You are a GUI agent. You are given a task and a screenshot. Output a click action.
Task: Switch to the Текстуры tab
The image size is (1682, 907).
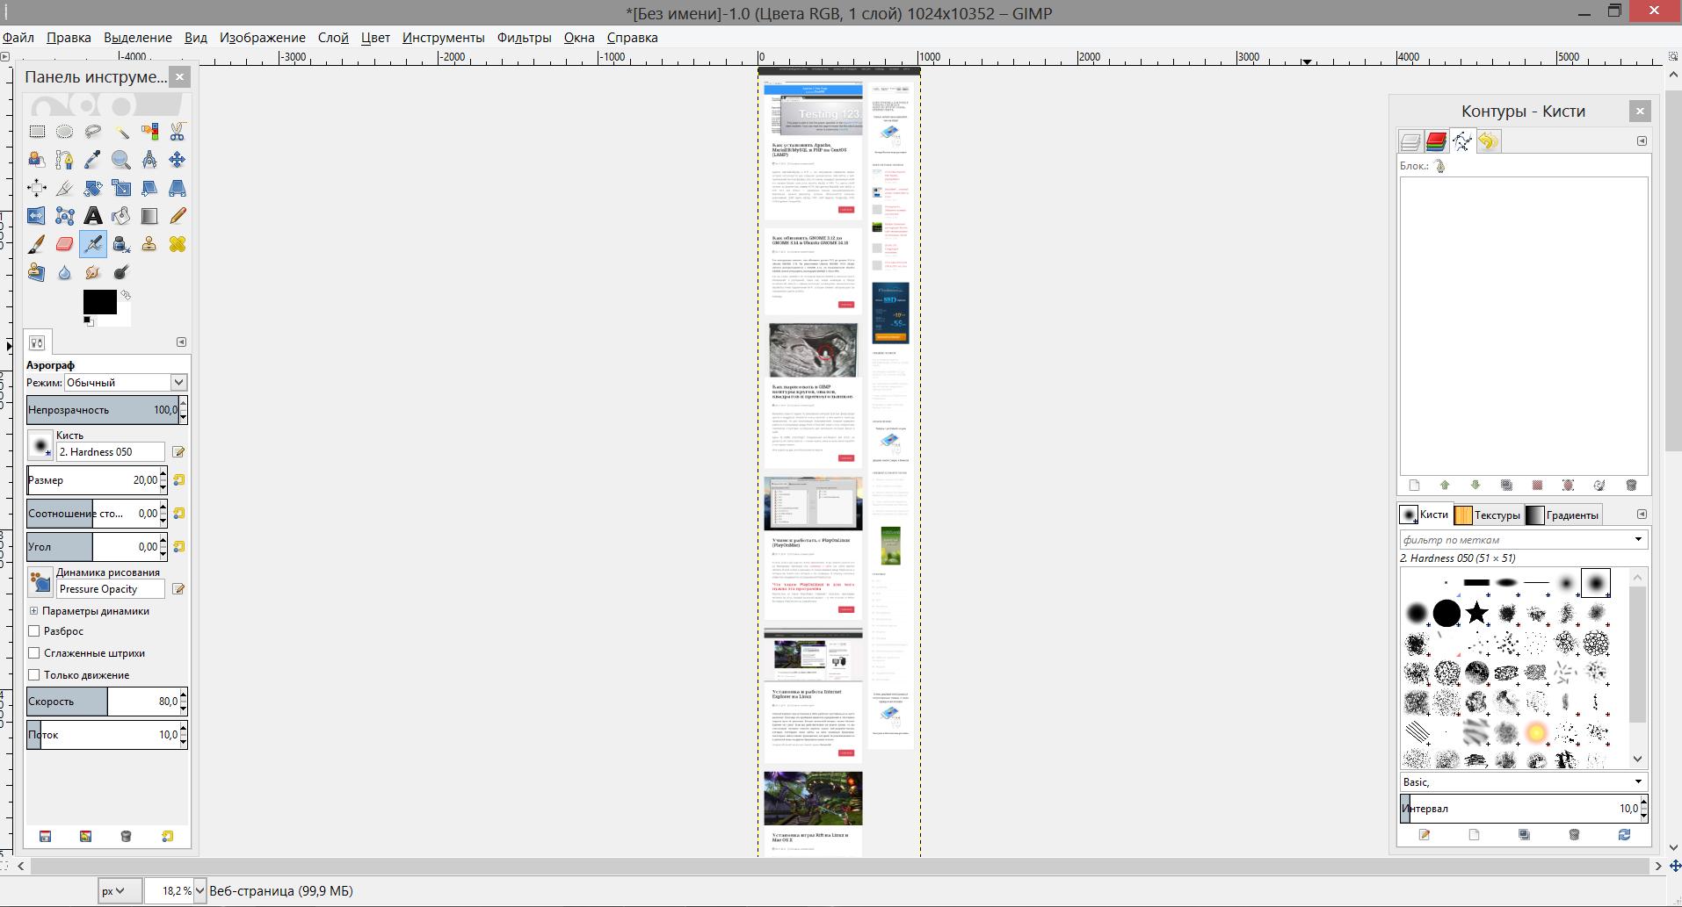point(1487,515)
